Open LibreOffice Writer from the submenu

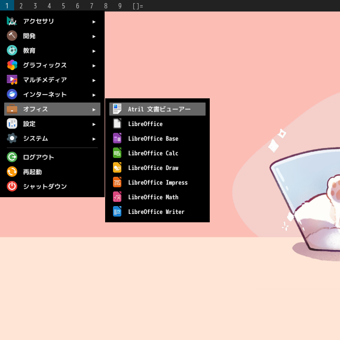pyautogui.click(x=157, y=212)
